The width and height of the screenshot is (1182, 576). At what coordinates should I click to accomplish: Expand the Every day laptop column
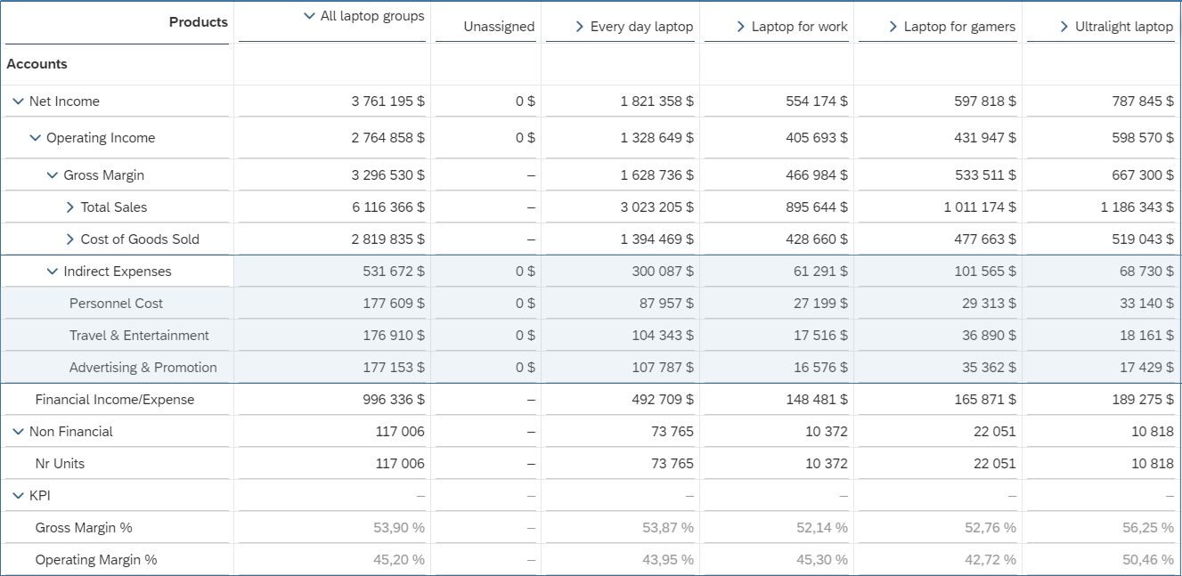click(580, 27)
